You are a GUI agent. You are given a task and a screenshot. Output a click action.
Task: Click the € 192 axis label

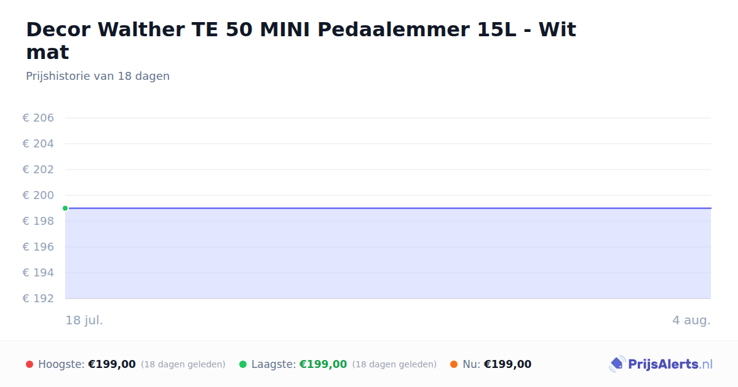(x=38, y=299)
